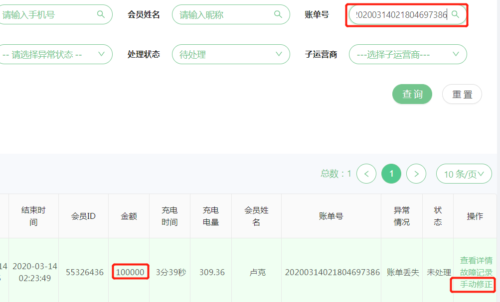Click the 总数：1 total count text
The width and height of the screenshot is (500, 302).
(x=336, y=174)
